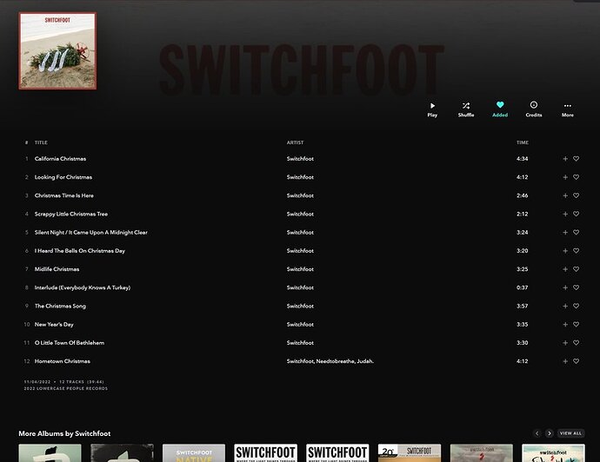Like The Christmas Song with heart icon
600x462 pixels.
click(x=576, y=306)
